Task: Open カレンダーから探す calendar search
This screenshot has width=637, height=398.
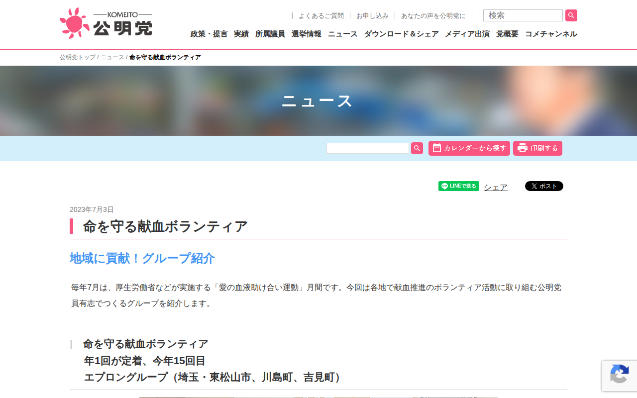Action: coord(469,148)
